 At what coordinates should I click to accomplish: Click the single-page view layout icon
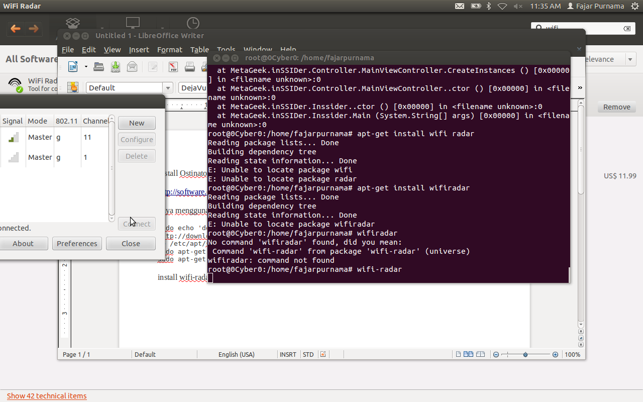point(458,354)
